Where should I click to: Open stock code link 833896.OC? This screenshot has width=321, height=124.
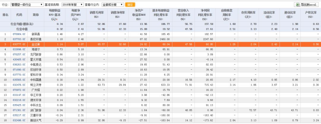coord(19,49)
